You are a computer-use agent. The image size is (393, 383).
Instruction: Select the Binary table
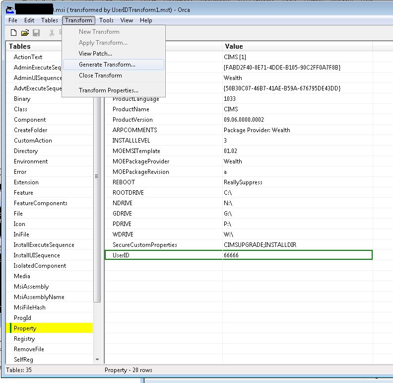(x=22, y=99)
